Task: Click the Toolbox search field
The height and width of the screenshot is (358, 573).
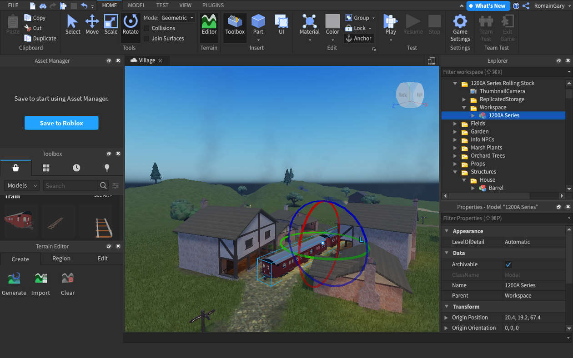Action: (x=70, y=185)
